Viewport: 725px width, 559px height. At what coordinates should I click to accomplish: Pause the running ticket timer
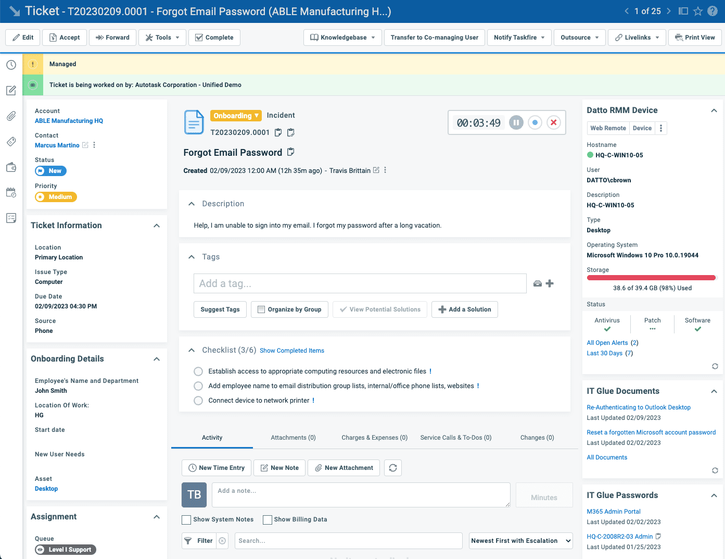(516, 122)
